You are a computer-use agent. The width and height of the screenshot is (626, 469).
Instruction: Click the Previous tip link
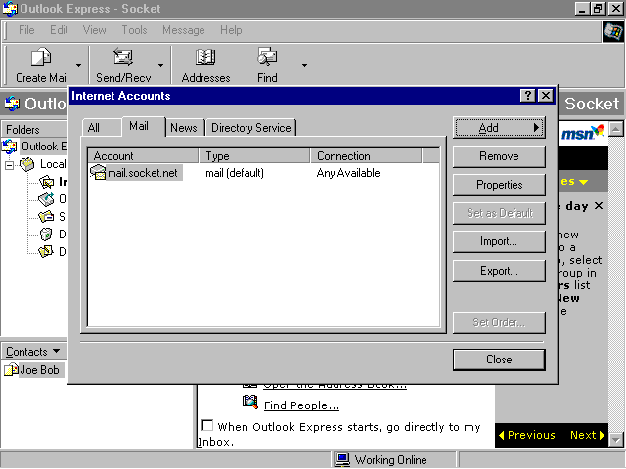click(x=527, y=435)
